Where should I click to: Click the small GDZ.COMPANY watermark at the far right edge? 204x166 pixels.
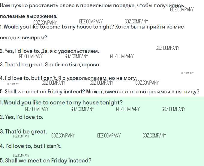[187, 73]
